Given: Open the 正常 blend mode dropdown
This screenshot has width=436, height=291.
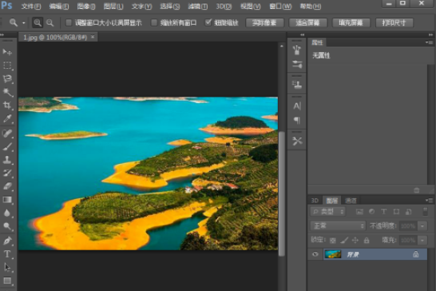Looking at the screenshot, I should (x=338, y=225).
